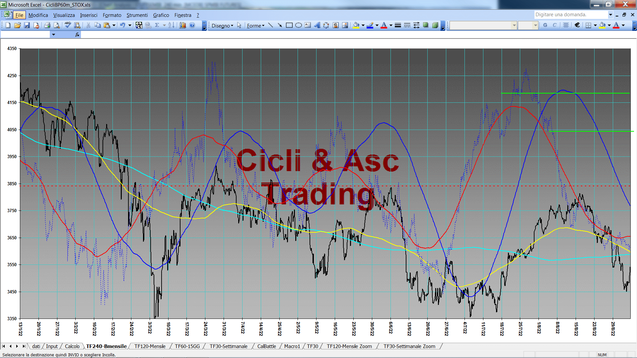Click the Line Style icon

point(398,25)
